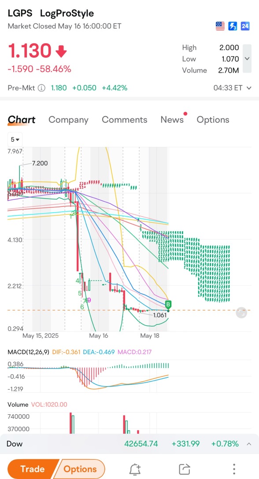Tap the Options button next to Trade
Image resolution: width=259 pixels, height=479 pixels.
click(x=80, y=469)
